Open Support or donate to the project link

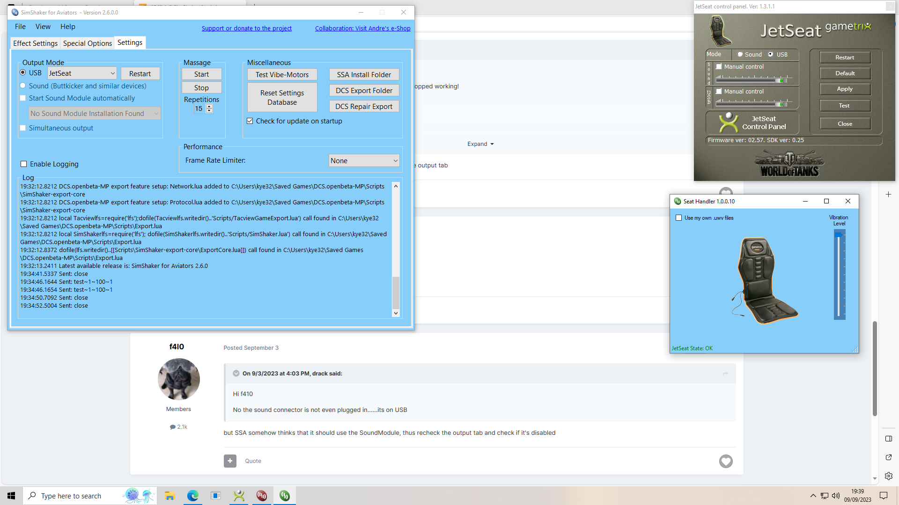[x=247, y=29]
